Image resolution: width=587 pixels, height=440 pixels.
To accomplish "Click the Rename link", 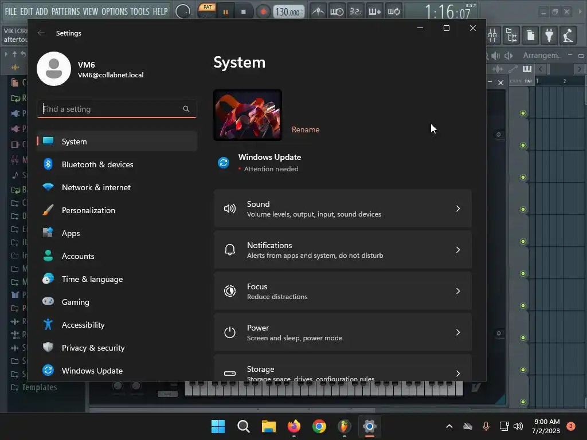I will pos(306,129).
